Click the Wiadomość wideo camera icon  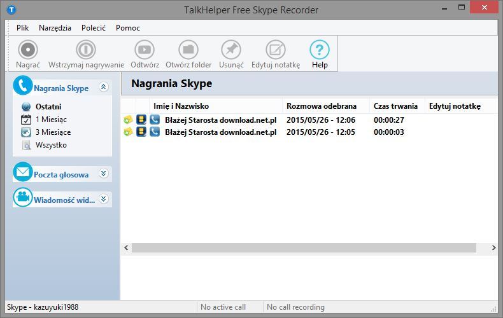[23, 197]
